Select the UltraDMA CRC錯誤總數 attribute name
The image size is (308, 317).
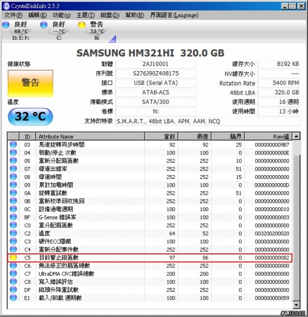click(x=66, y=274)
